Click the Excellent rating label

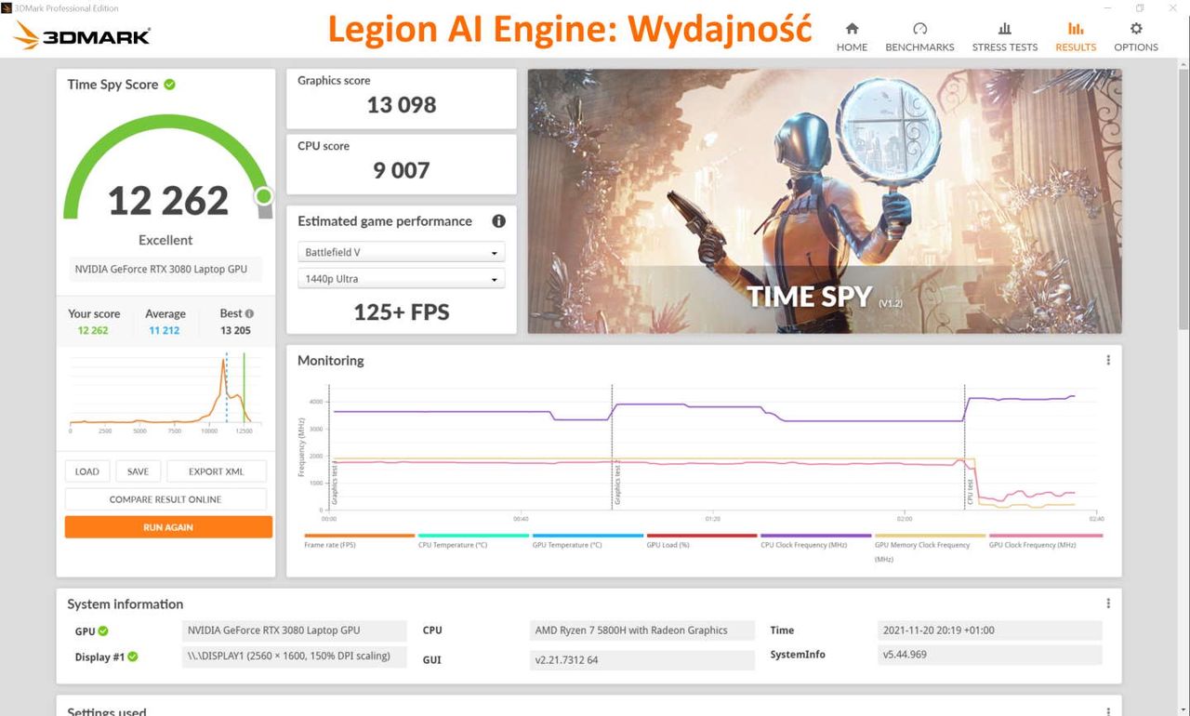165,240
